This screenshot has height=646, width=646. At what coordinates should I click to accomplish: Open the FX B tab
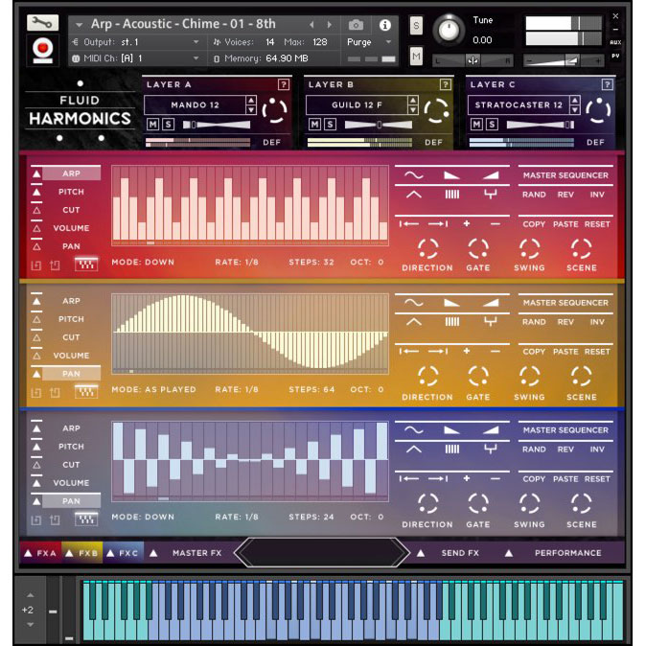82,553
